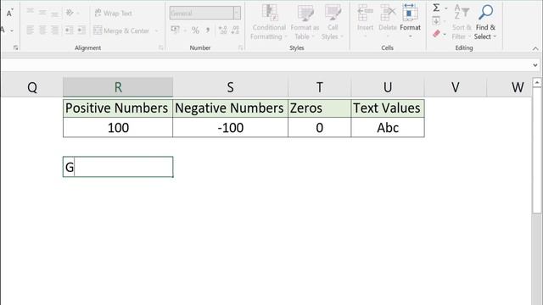The image size is (543, 305).
Task: Select column R header
Action: click(118, 87)
